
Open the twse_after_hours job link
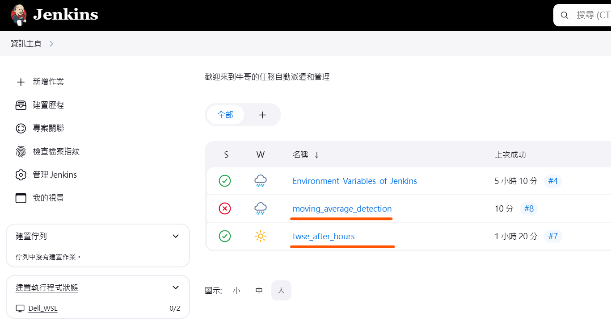tap(323, 236)
